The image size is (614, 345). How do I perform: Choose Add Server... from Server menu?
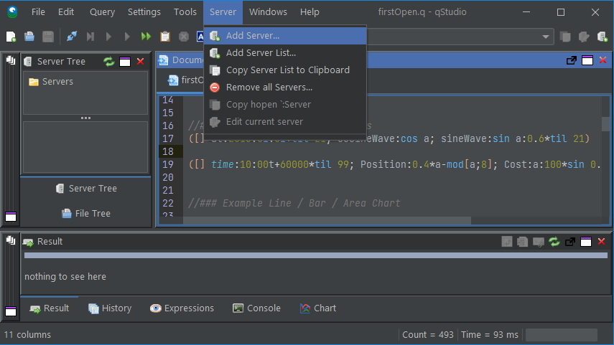point(285,36)
